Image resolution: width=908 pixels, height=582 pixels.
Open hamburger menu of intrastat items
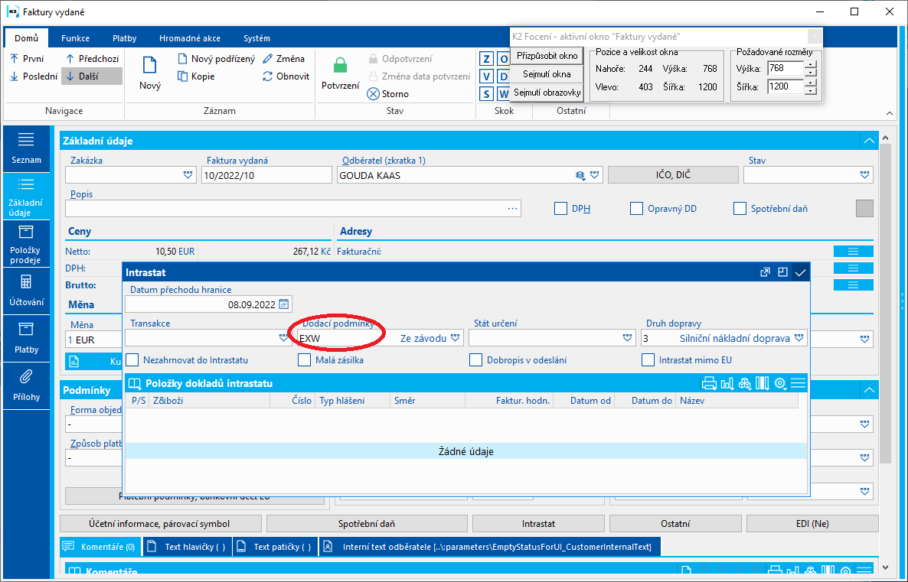[x=798, y=383]
